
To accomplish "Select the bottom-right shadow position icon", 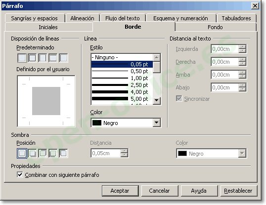I will click(x=32, y=153).
